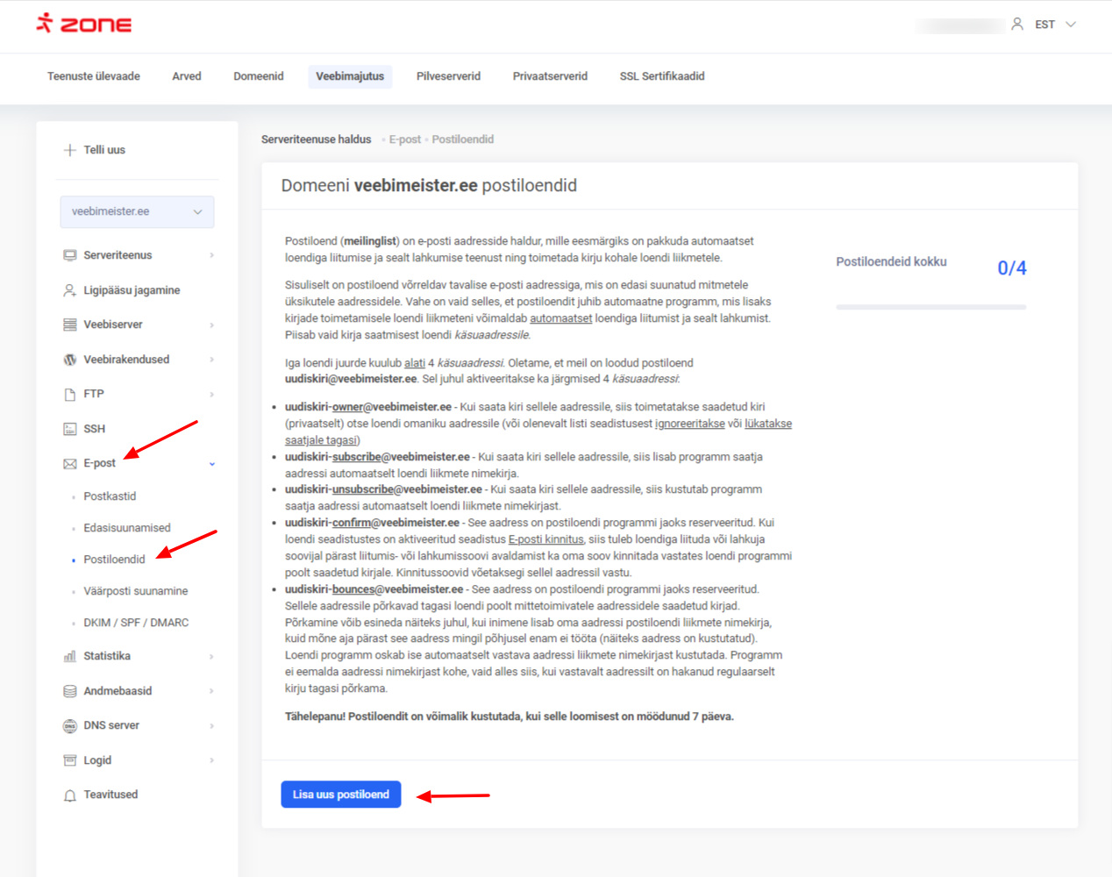Click the Zone logo

pyautogui.click(x=84, y=24)
